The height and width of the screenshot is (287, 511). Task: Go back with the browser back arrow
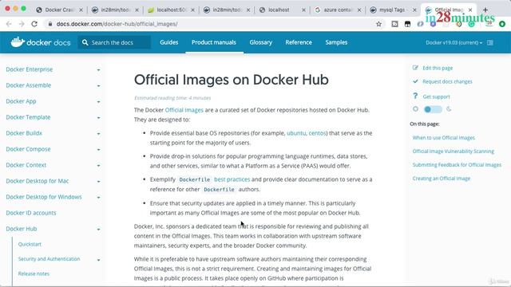click(9, 24)
